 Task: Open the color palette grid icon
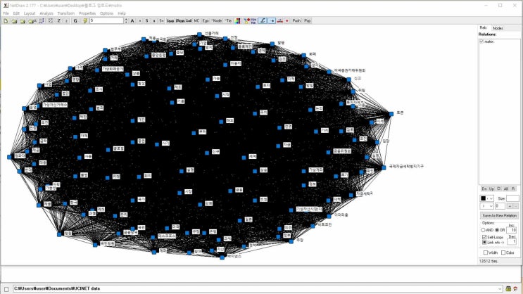click(x=237, y=20)
